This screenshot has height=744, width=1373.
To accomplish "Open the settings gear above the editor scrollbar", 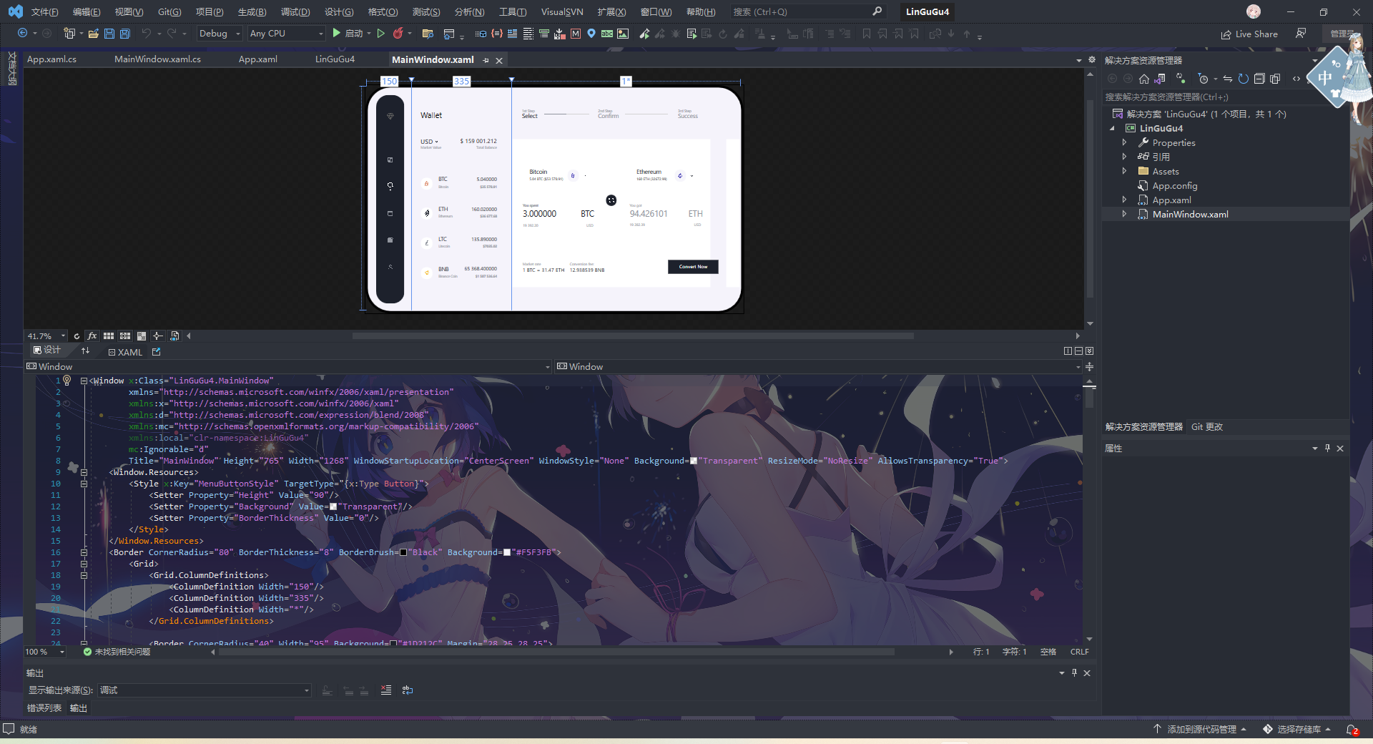I will (1091, 60).
